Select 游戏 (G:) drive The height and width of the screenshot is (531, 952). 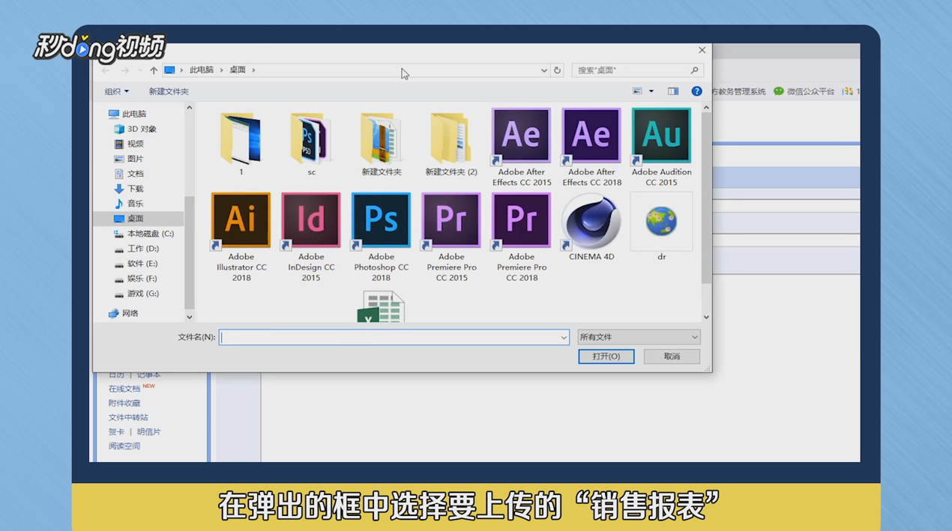136,294
